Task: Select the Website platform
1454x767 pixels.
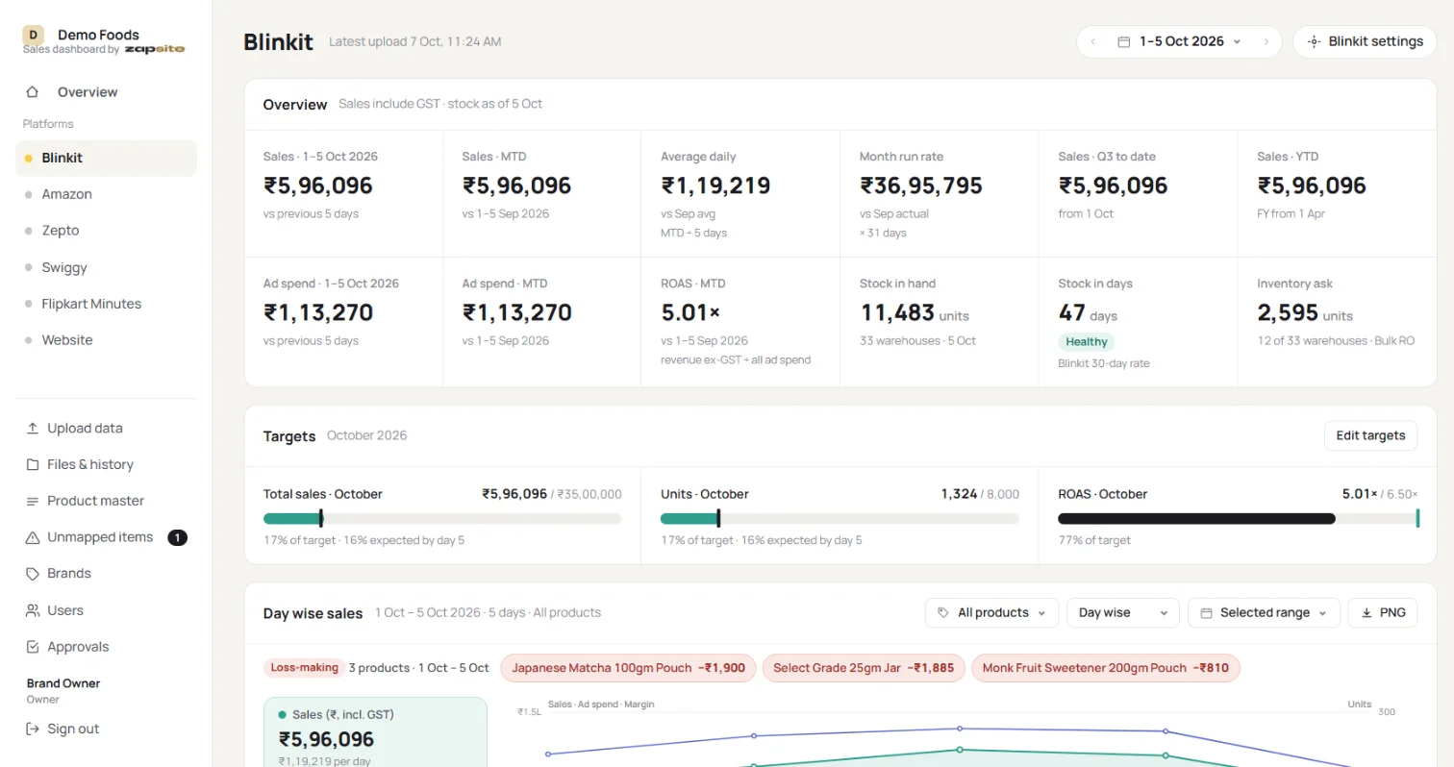Action: point(106,340)
